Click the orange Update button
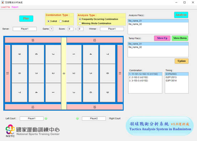 coord(182,61)
